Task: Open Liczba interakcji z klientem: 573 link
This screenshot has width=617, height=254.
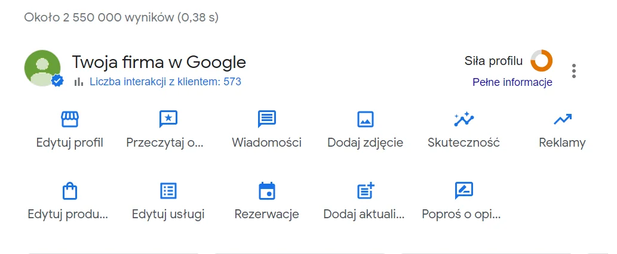Action: pyautogui.click(x=165, y=82)
